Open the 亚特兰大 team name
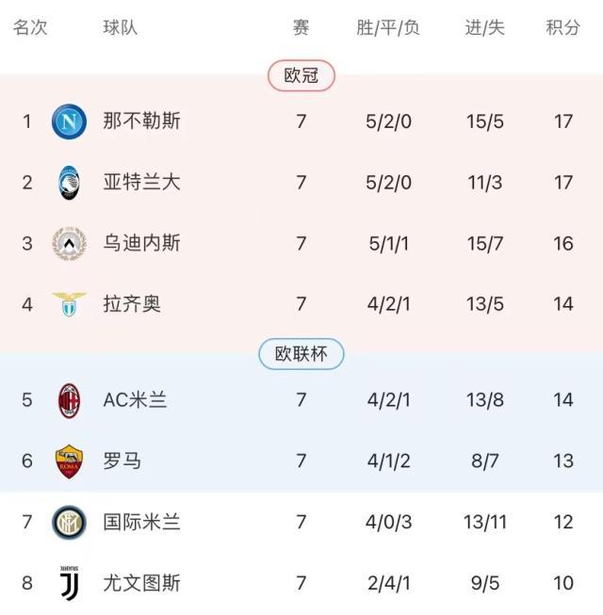Screen dimensions: 603x615 click(x=142, y=182)
